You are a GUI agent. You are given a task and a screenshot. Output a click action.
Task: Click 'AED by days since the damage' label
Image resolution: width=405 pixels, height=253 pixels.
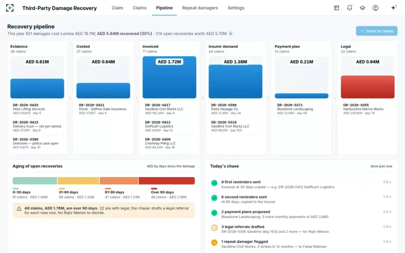click(x=171, y=166)
